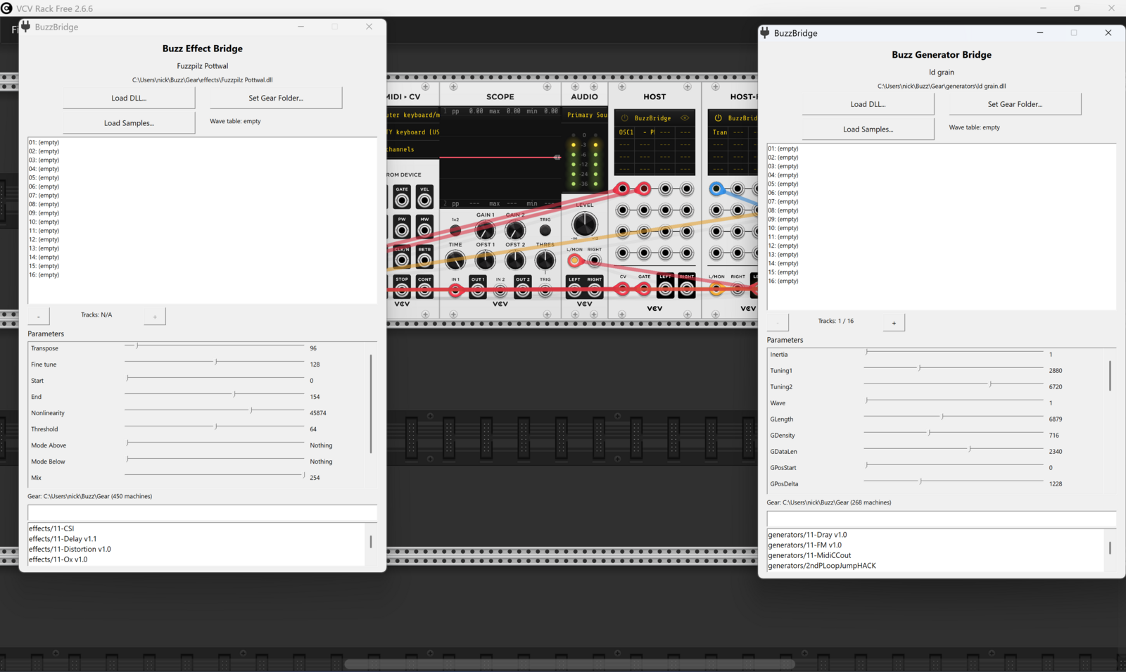Image resolution: width=1126 pixels, height=672 pixels.
Task: Click the Host module GATE input jack
Action: coord(644,289)
